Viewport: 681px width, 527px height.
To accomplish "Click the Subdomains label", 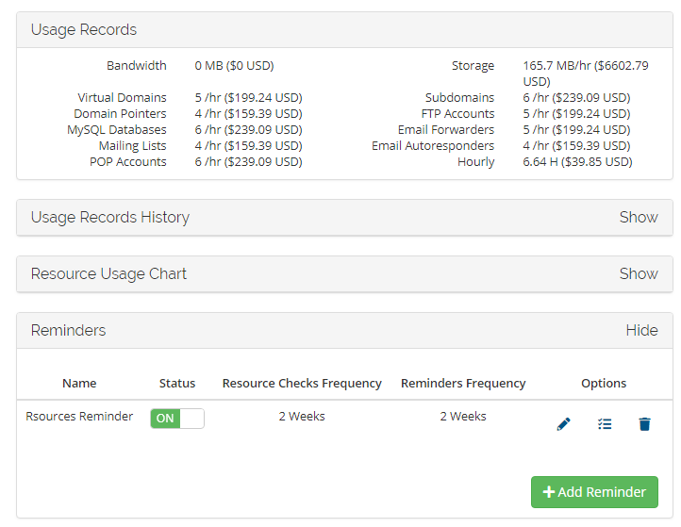I will [459, 98].
